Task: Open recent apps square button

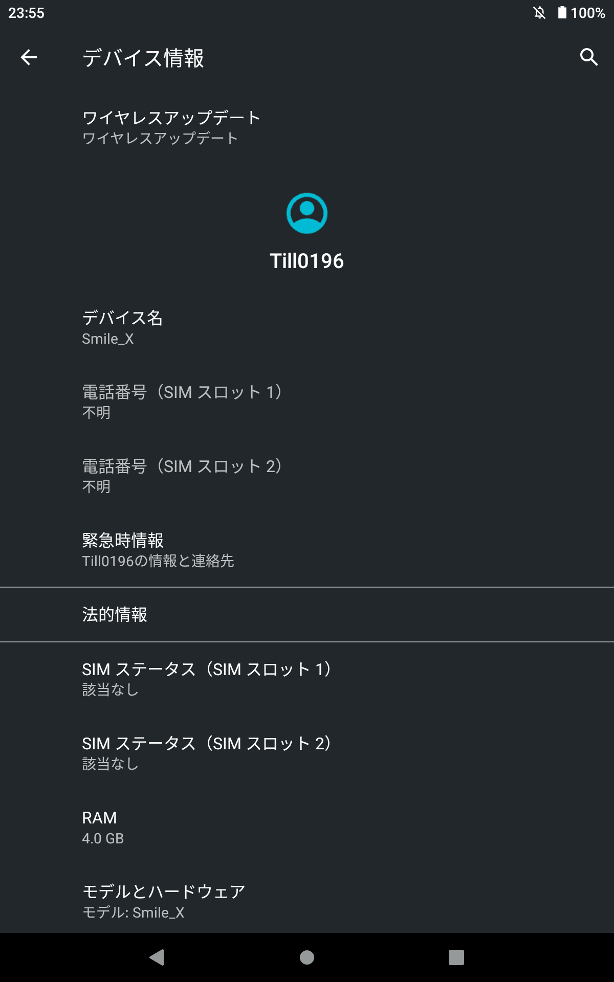Action: point(456,957)
